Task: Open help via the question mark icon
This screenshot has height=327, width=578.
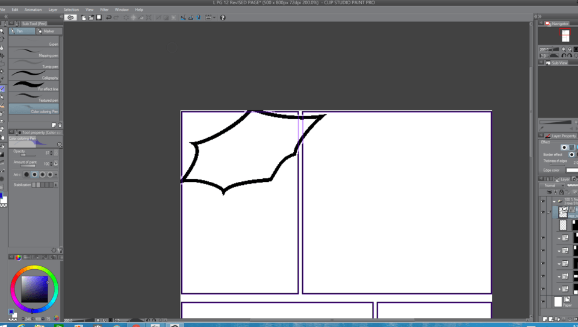Action: (x=222, y=17)
